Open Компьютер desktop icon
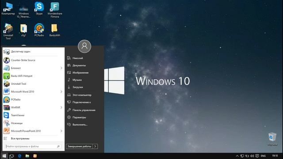 pos(8,8)
